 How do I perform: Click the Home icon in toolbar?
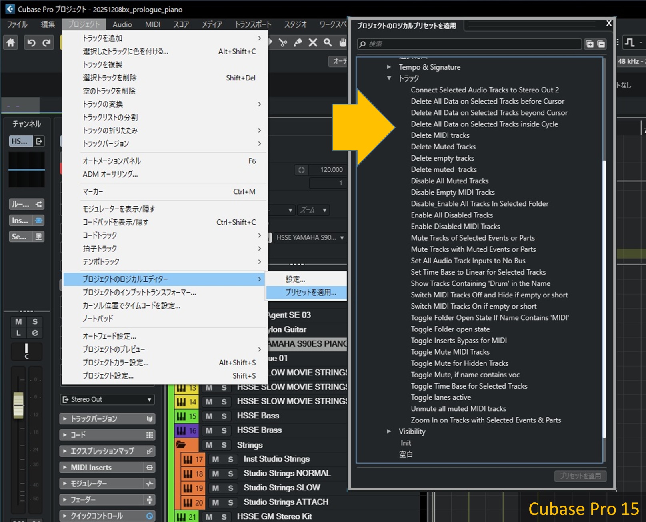[x=11, y=42]
